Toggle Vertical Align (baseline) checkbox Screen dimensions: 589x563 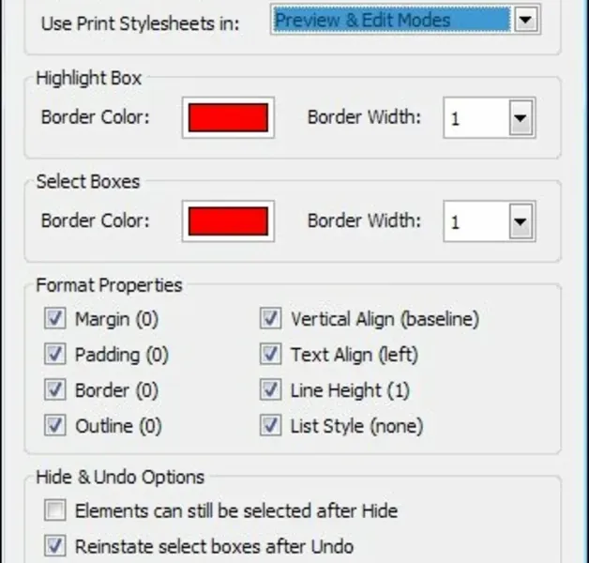point(271,319)
